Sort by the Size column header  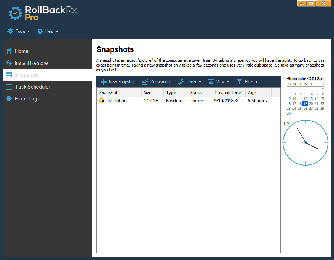(x=152, y=93)
